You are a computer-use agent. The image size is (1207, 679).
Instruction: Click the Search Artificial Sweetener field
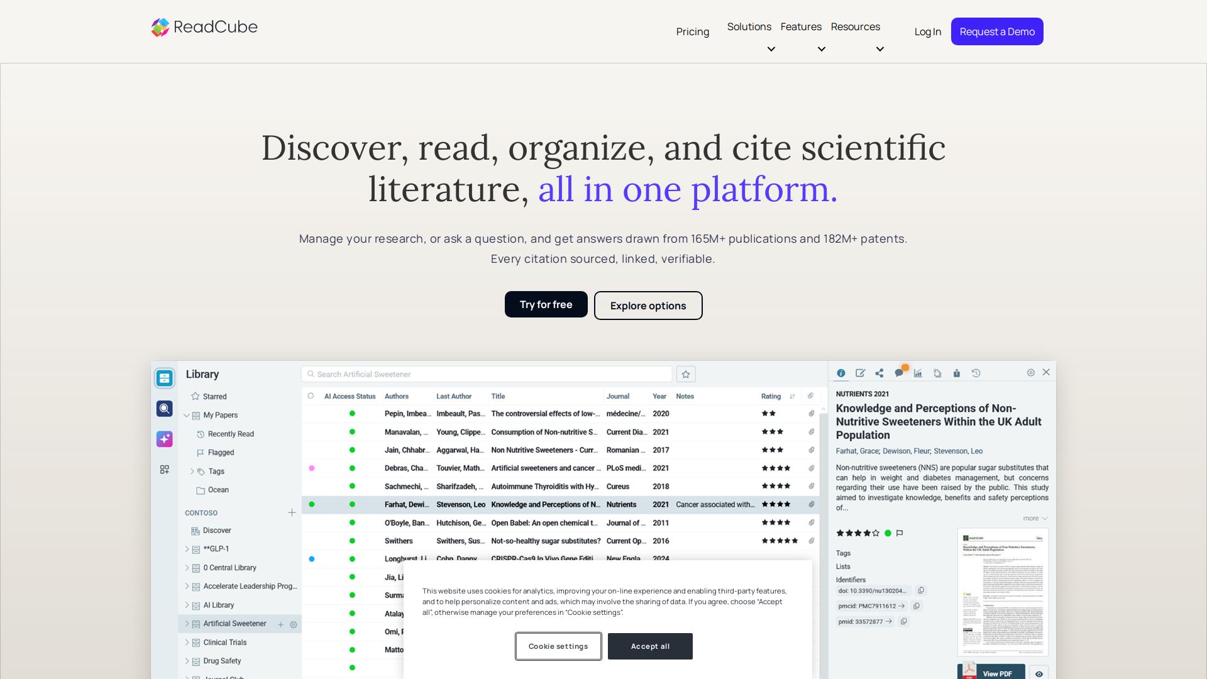pyautogui.click(x=487, y=374)
